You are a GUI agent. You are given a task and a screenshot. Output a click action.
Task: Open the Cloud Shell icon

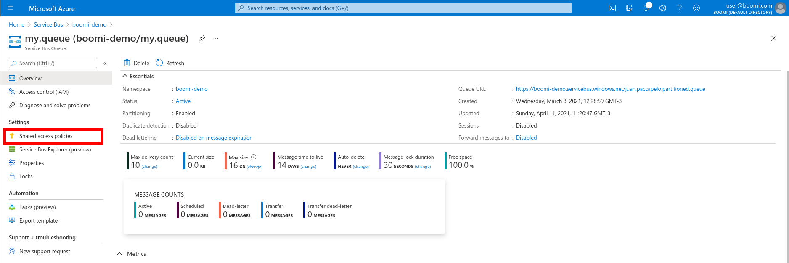coord(612,8)
